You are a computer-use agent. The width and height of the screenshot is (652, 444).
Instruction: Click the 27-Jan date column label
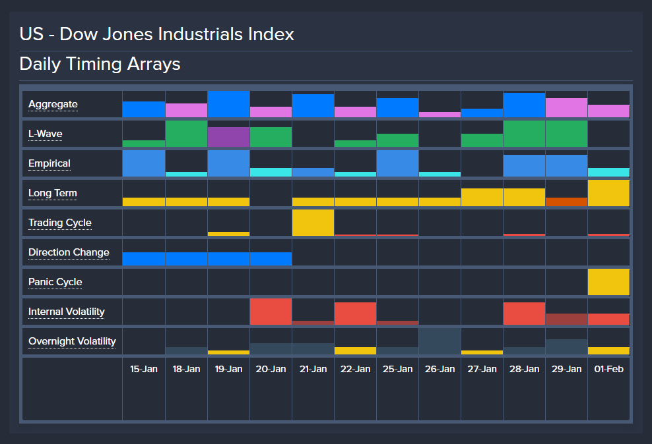coord(482,369)
